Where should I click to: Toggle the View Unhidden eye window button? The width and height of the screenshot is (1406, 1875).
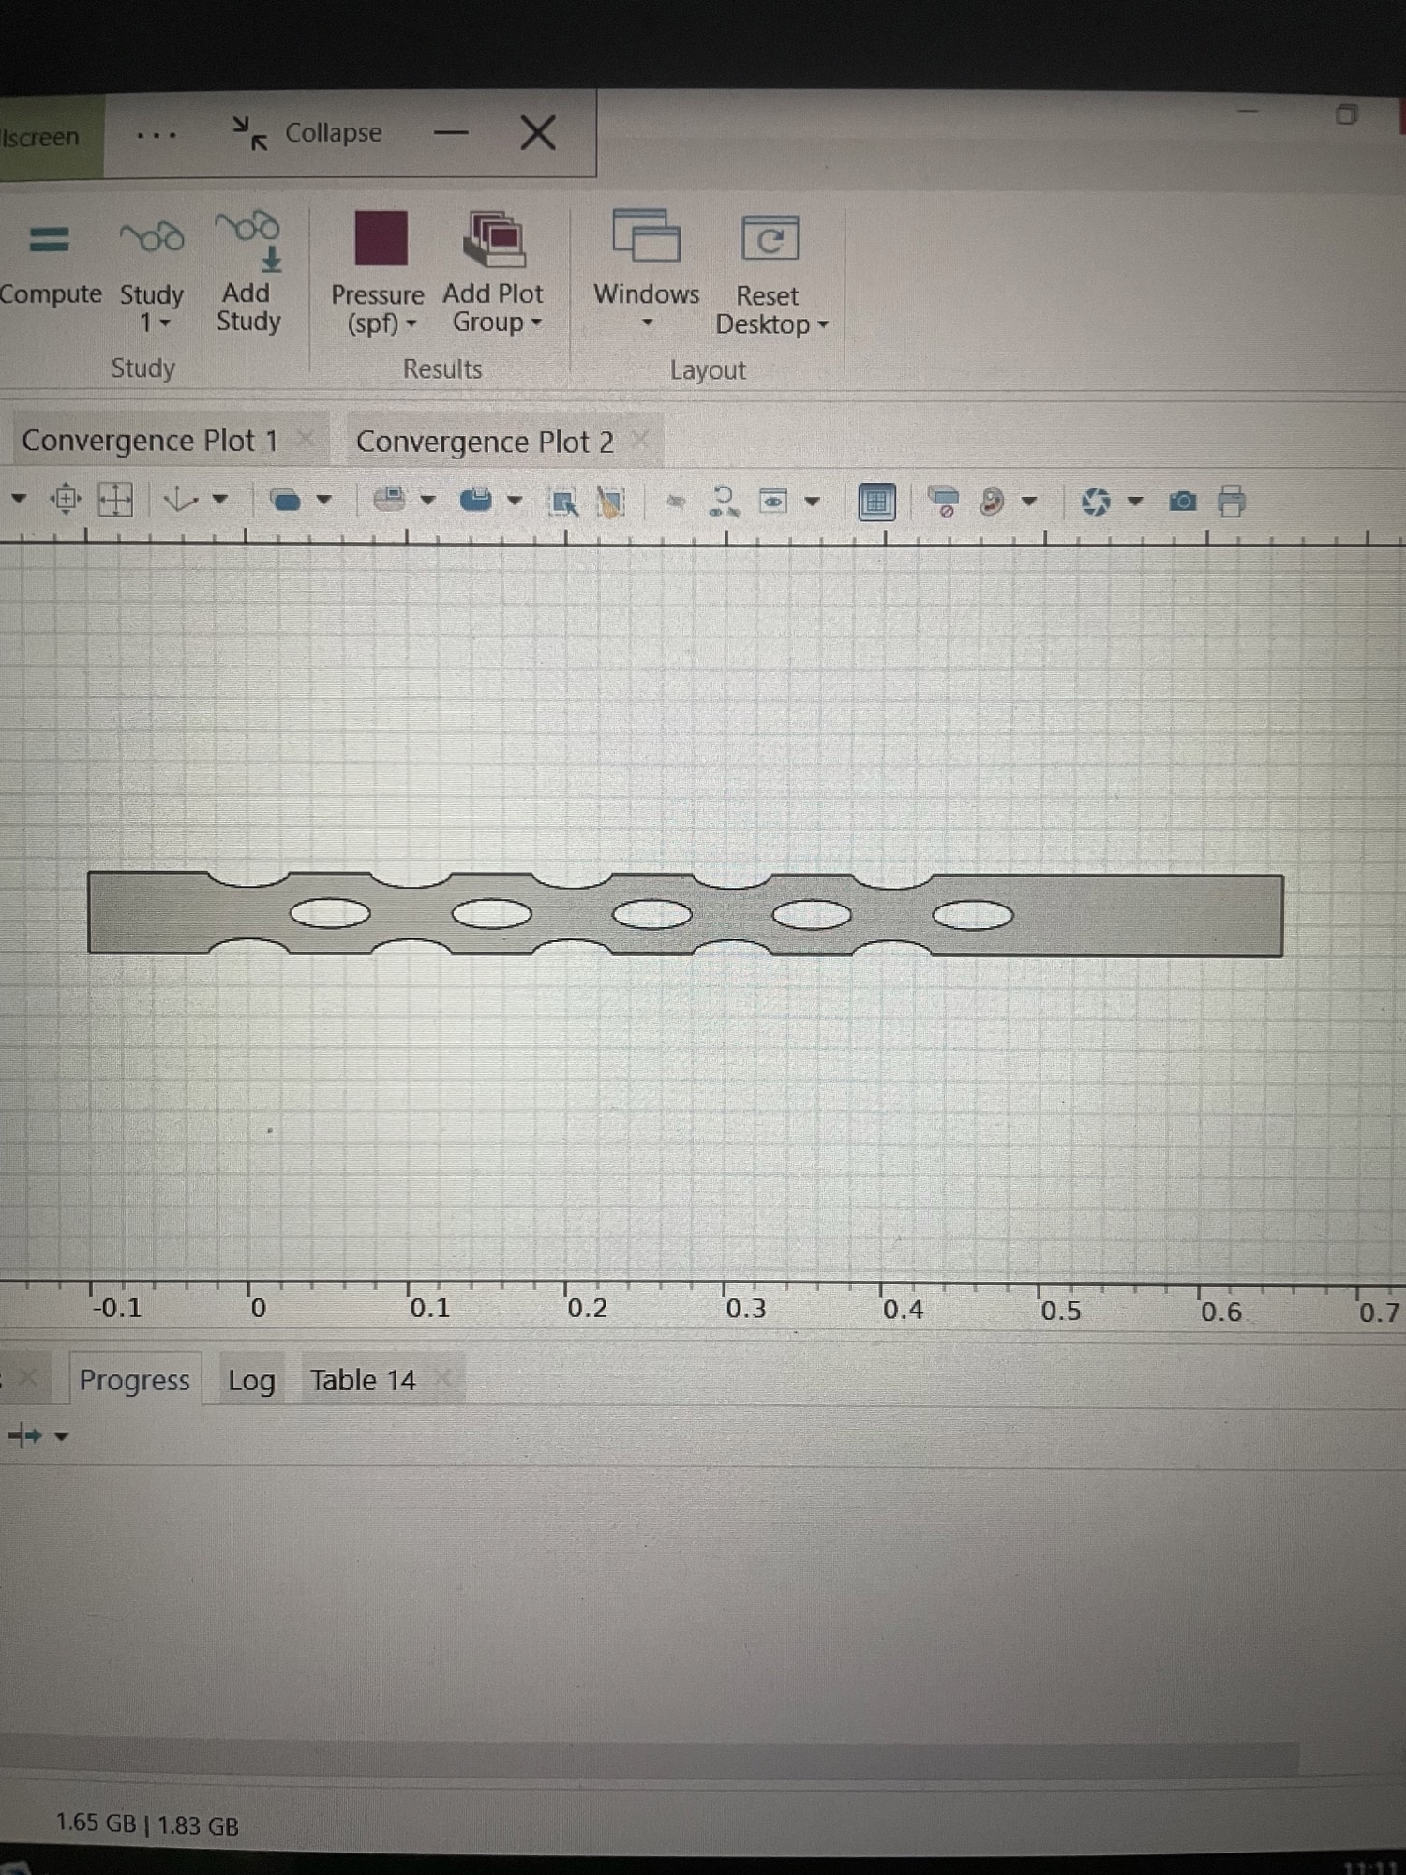tap(772, 502)
